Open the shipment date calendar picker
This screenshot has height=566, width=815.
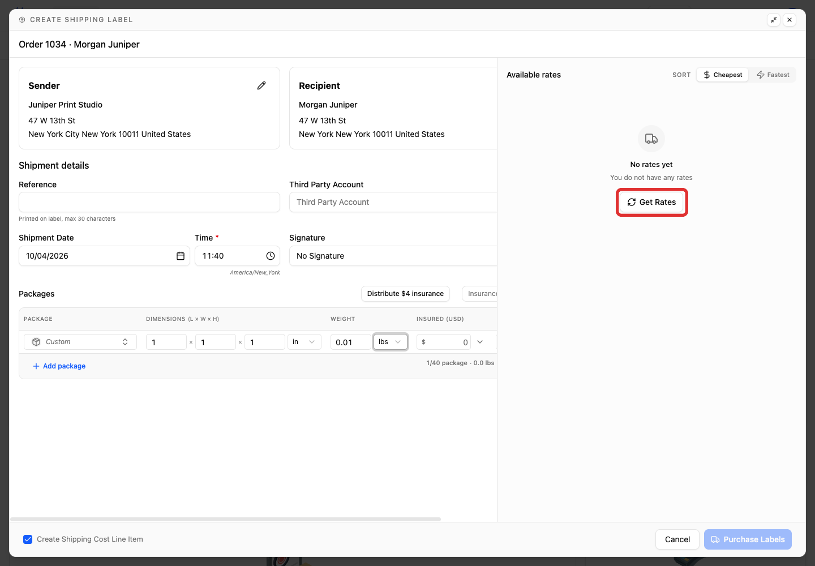[x=181, y=256]
